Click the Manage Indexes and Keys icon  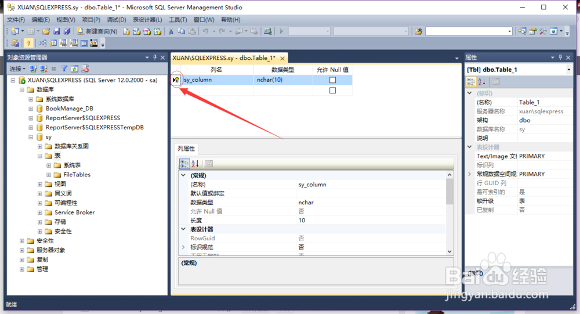[53, 44]
